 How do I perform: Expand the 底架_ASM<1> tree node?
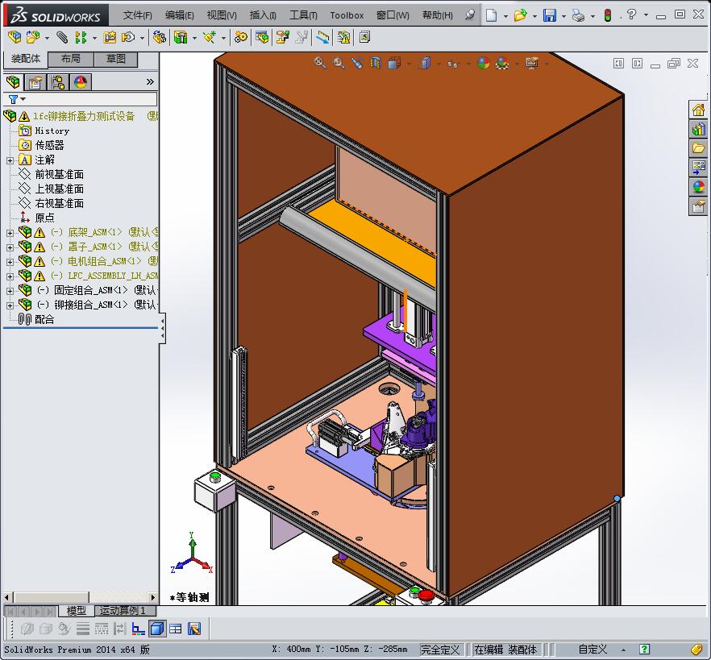pyautogui.click(x=10, y=233)
